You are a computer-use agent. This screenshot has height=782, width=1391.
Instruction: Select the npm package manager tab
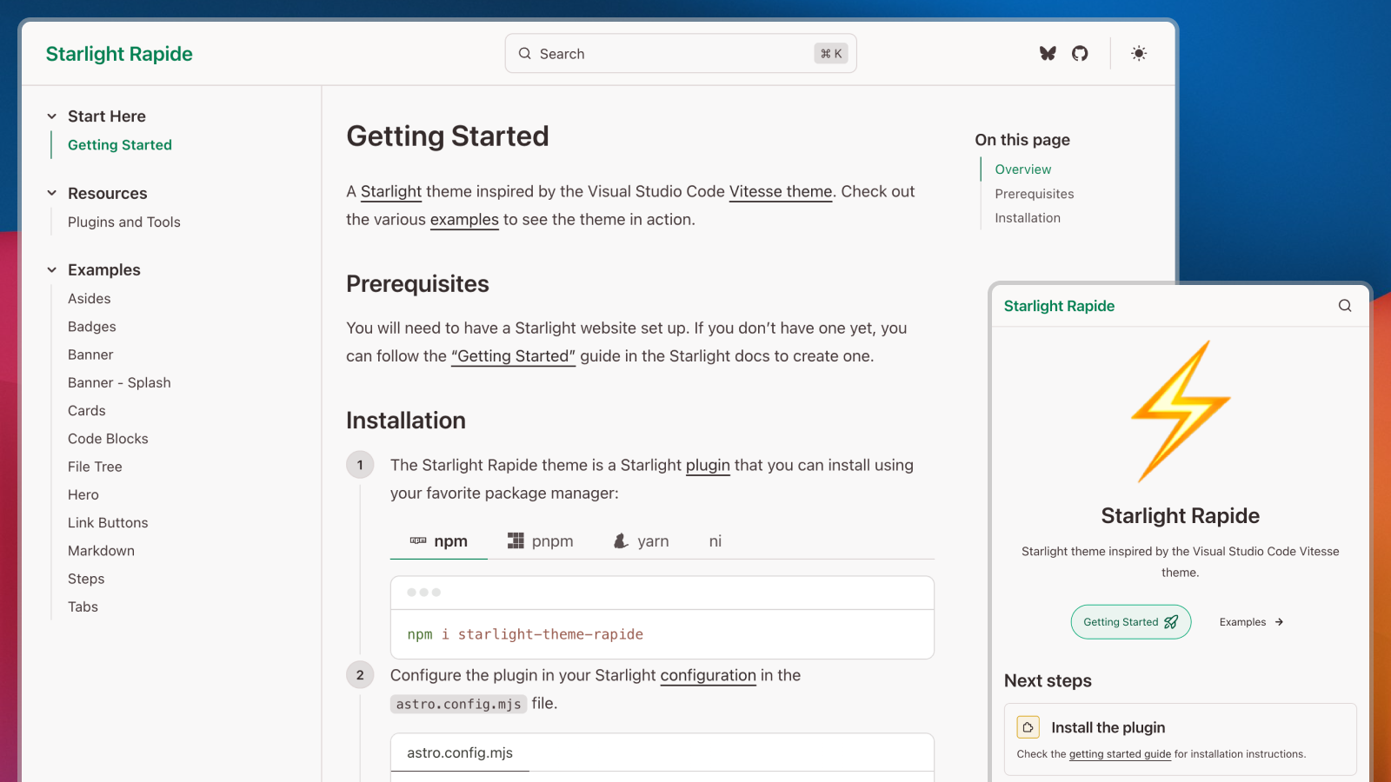tap(439, 541)
